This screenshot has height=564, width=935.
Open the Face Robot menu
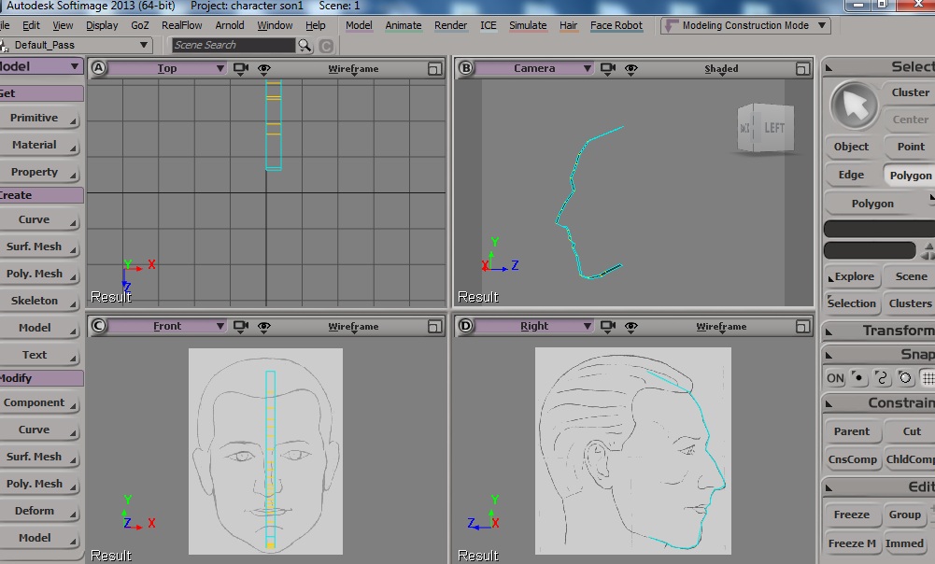616,25
